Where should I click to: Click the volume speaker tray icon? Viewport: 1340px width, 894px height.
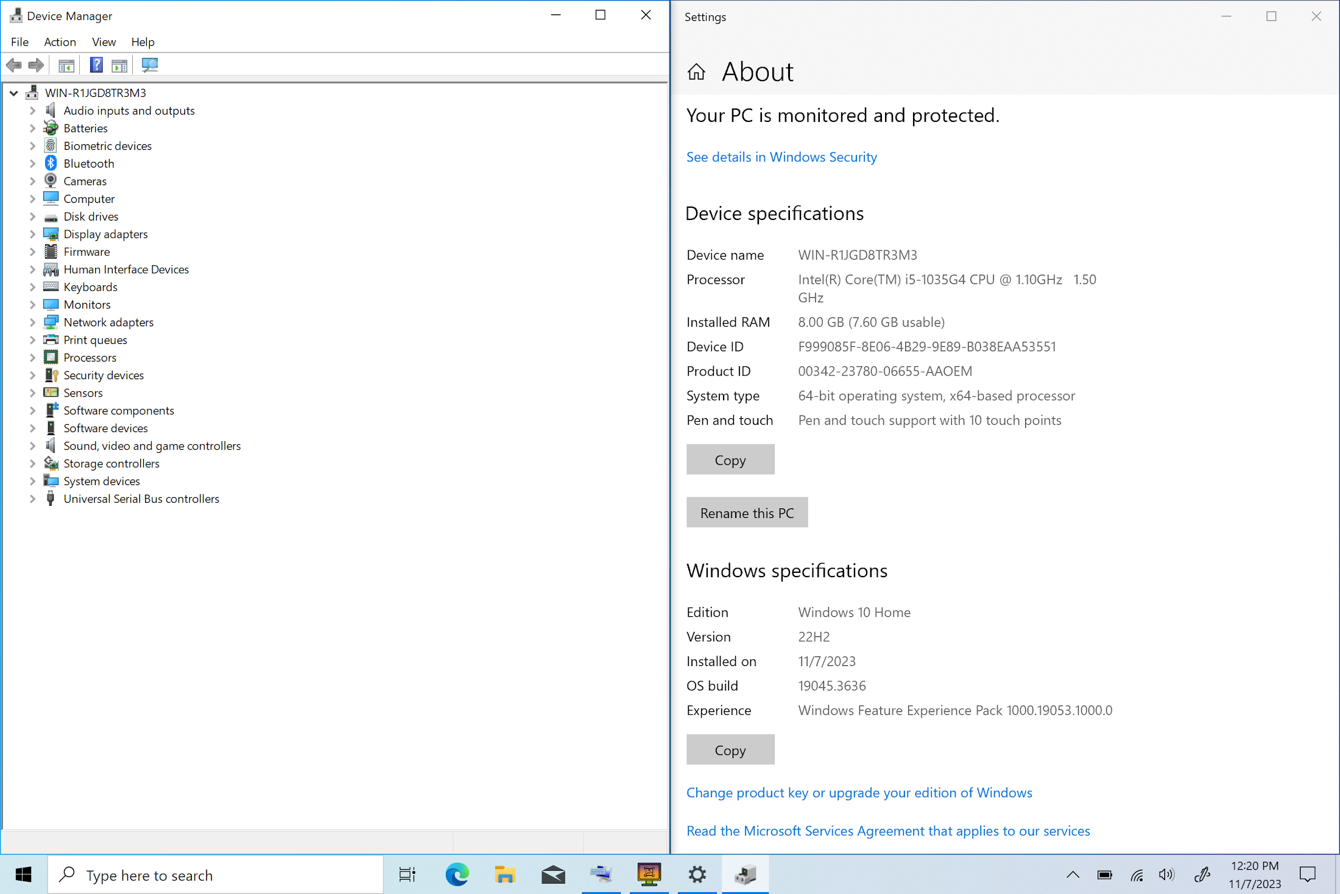tap(1166, 875)
